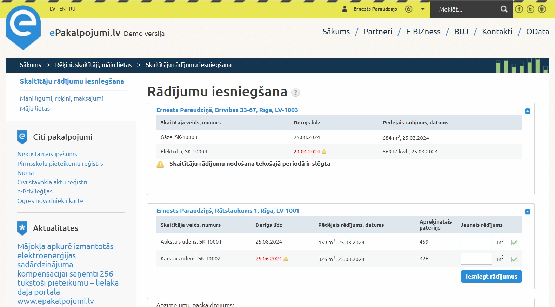
Task: Switch language to RU
Action: [x=72, y=9]
